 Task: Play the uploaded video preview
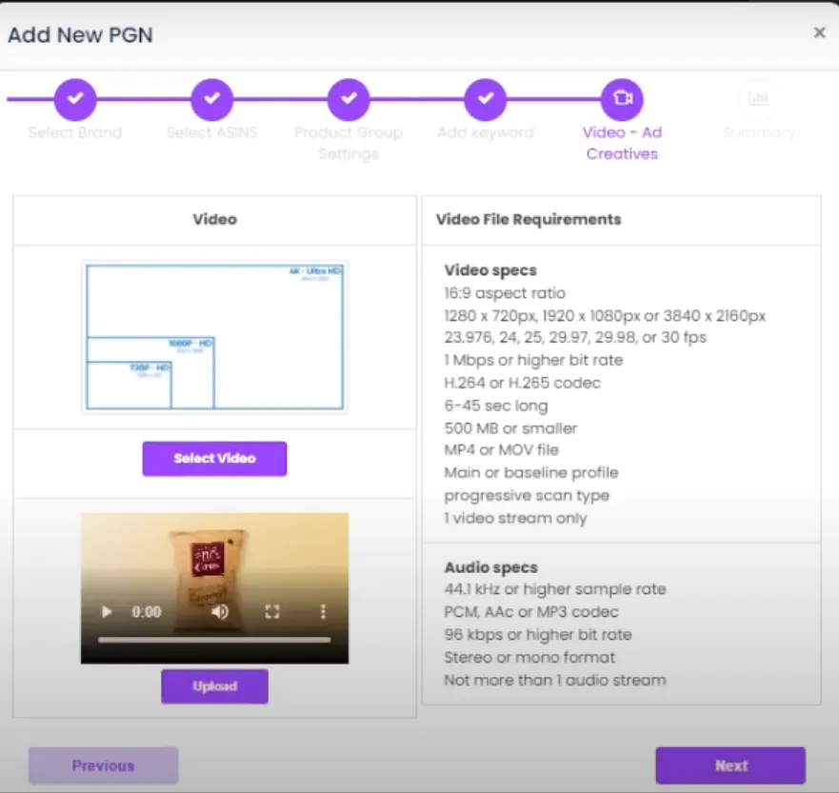point(107,612)
